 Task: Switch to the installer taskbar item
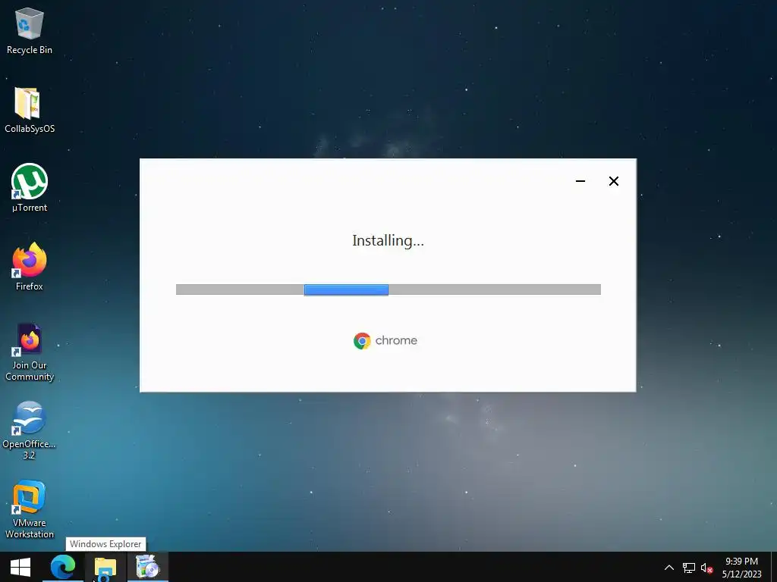click(x=148, y=567)
